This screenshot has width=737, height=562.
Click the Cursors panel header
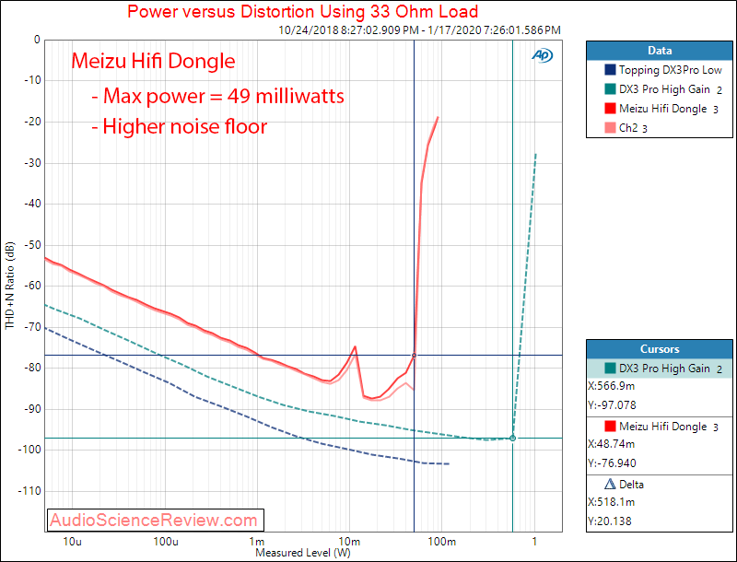(660, 349)
